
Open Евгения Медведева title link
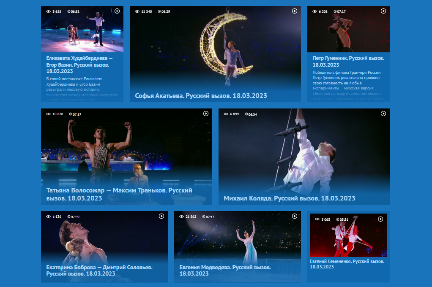click(x=225, y=271)
